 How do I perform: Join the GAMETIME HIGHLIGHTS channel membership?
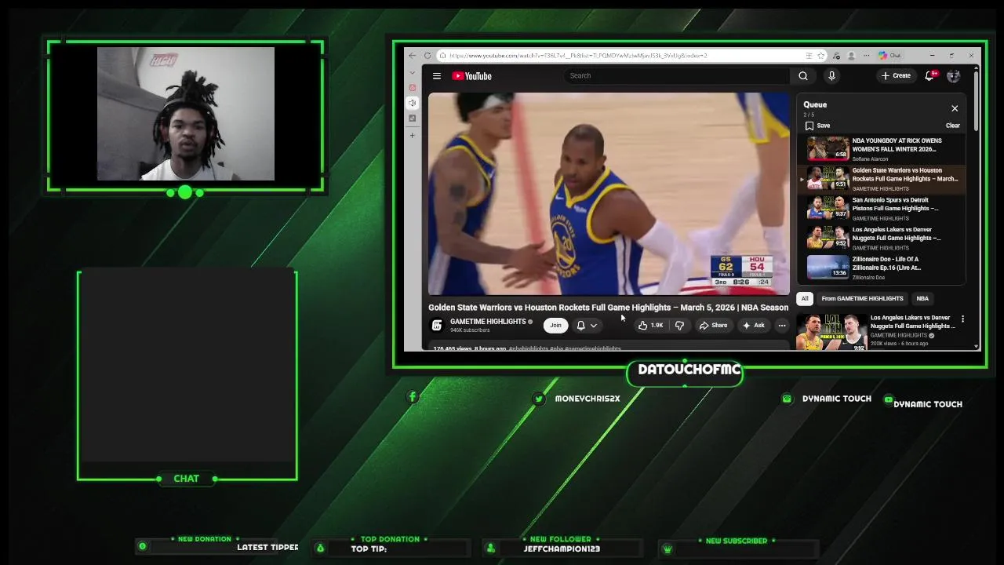pyautogui.click(x=555, y=326)
